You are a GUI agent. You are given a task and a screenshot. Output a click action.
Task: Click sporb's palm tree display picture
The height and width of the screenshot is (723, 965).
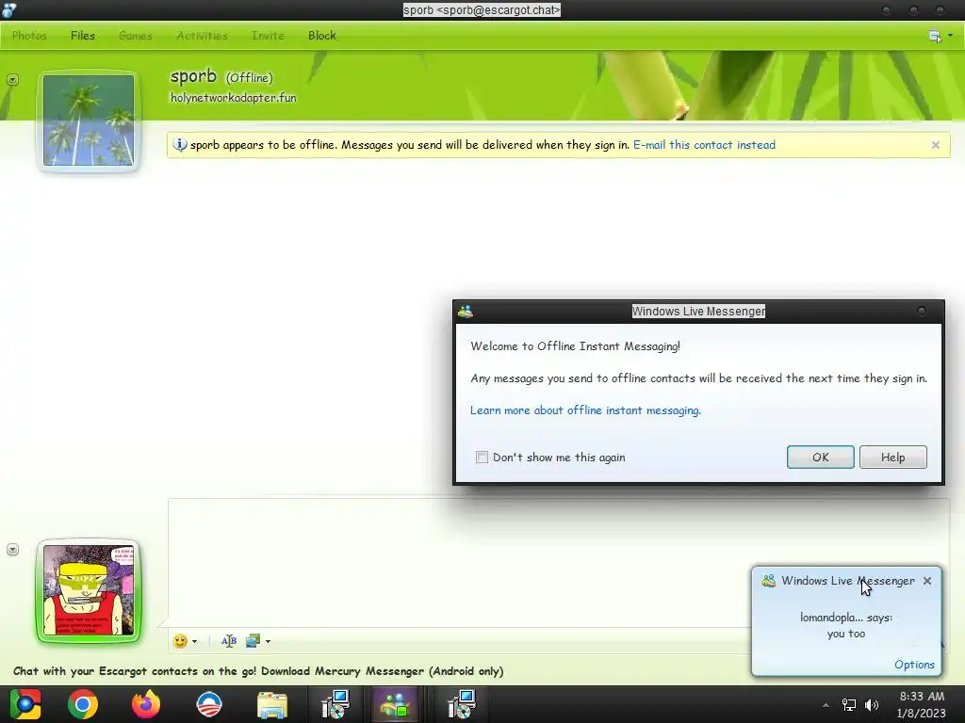(89, 120)
